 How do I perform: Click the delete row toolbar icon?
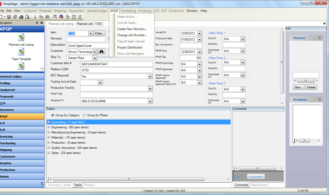click(x=61, y=17)
